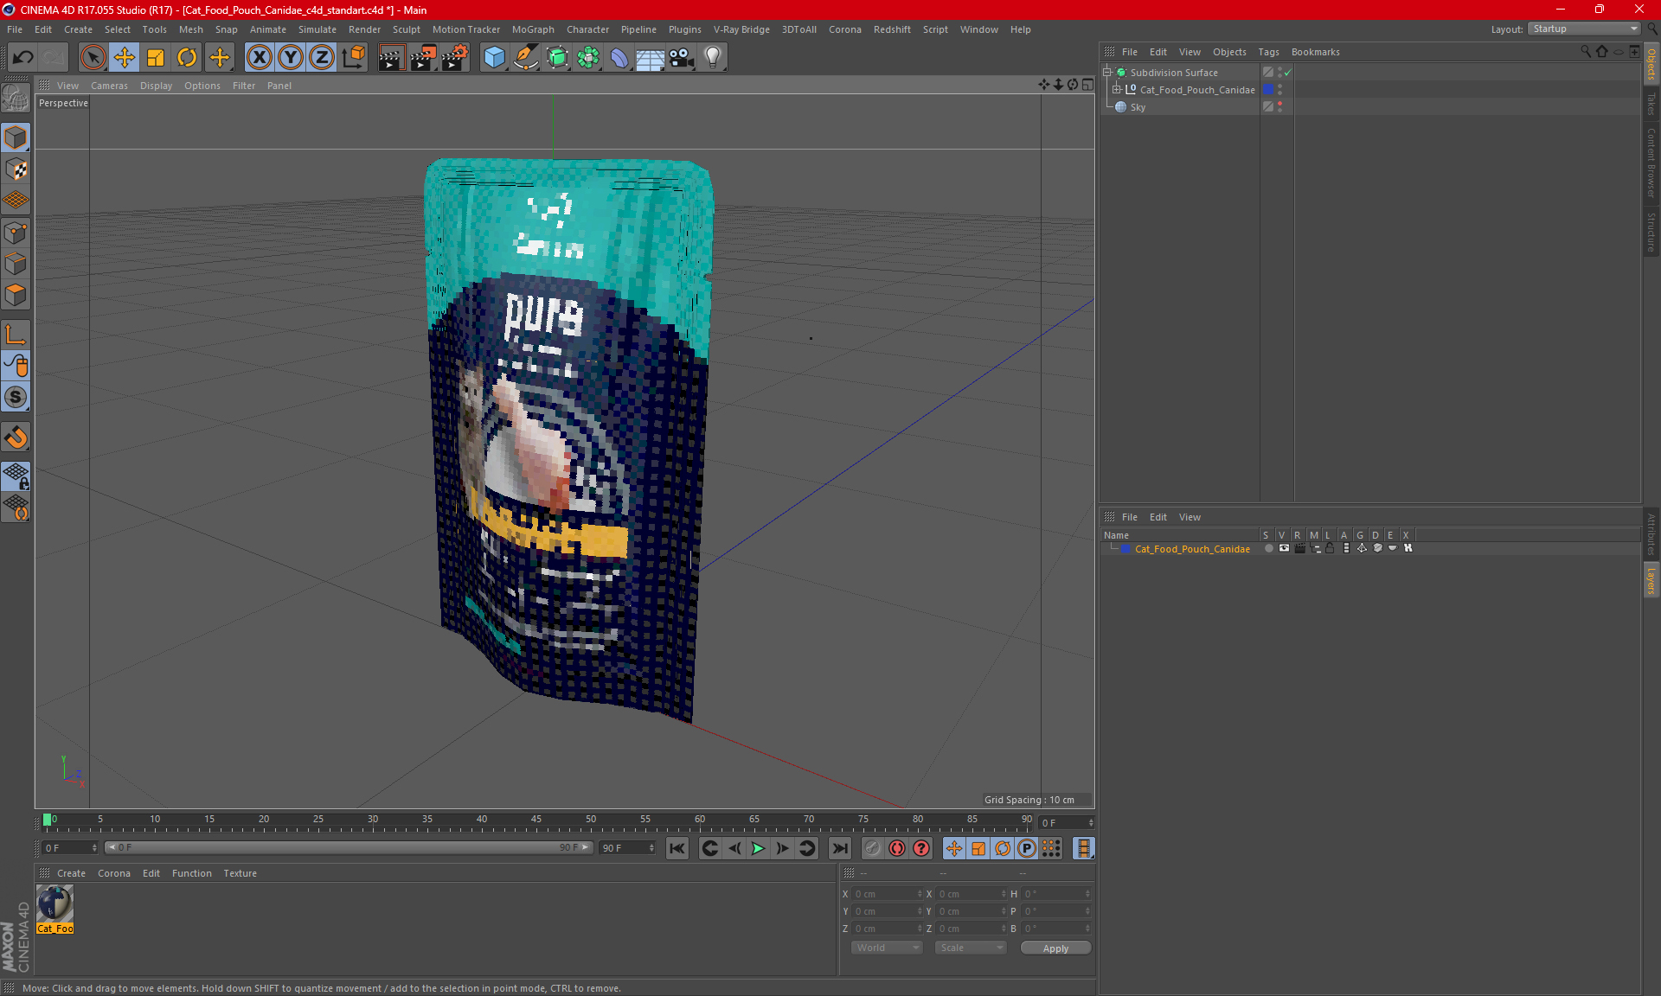The image size is (1661, 996).
Task: Open the Mesh menu
Action: click(190, 29)
